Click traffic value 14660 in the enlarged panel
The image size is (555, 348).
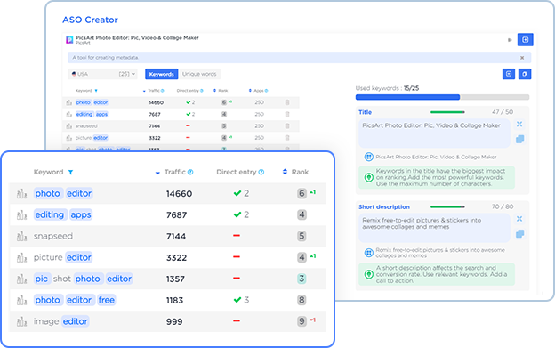(179, 194)
